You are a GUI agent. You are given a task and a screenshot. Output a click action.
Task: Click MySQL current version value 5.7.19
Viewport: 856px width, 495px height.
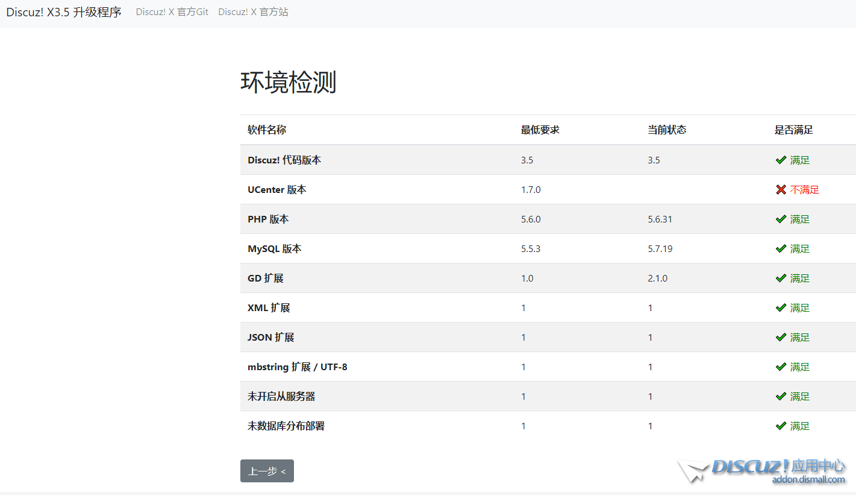click(x=660, y=248)
